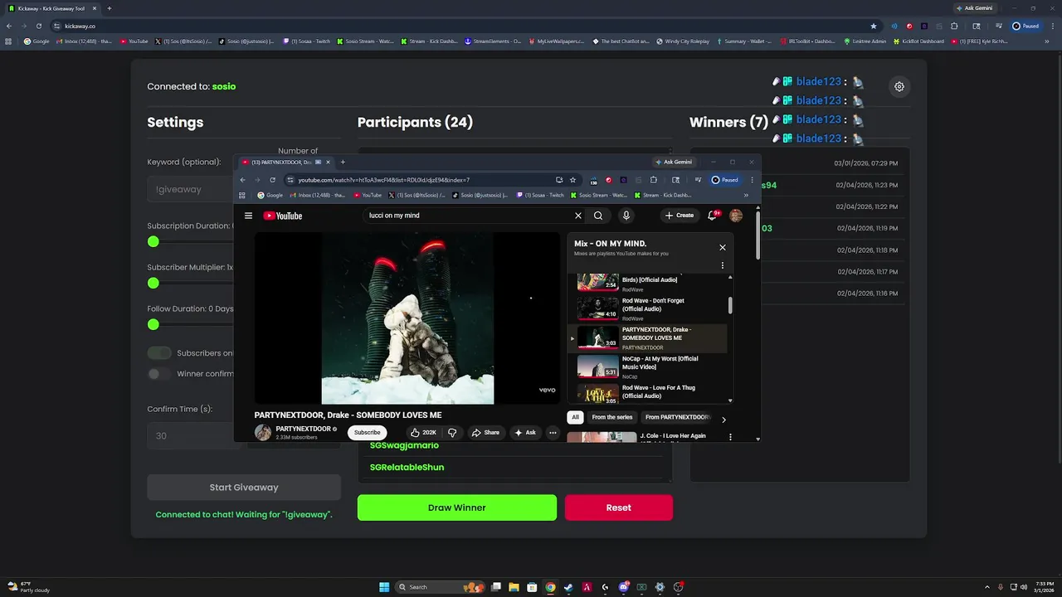Image resolution: width=1062 pixels, height=597 pixels.
Task: Open apps grid in YouTube bookmarks bar
Action: (242, 196)
